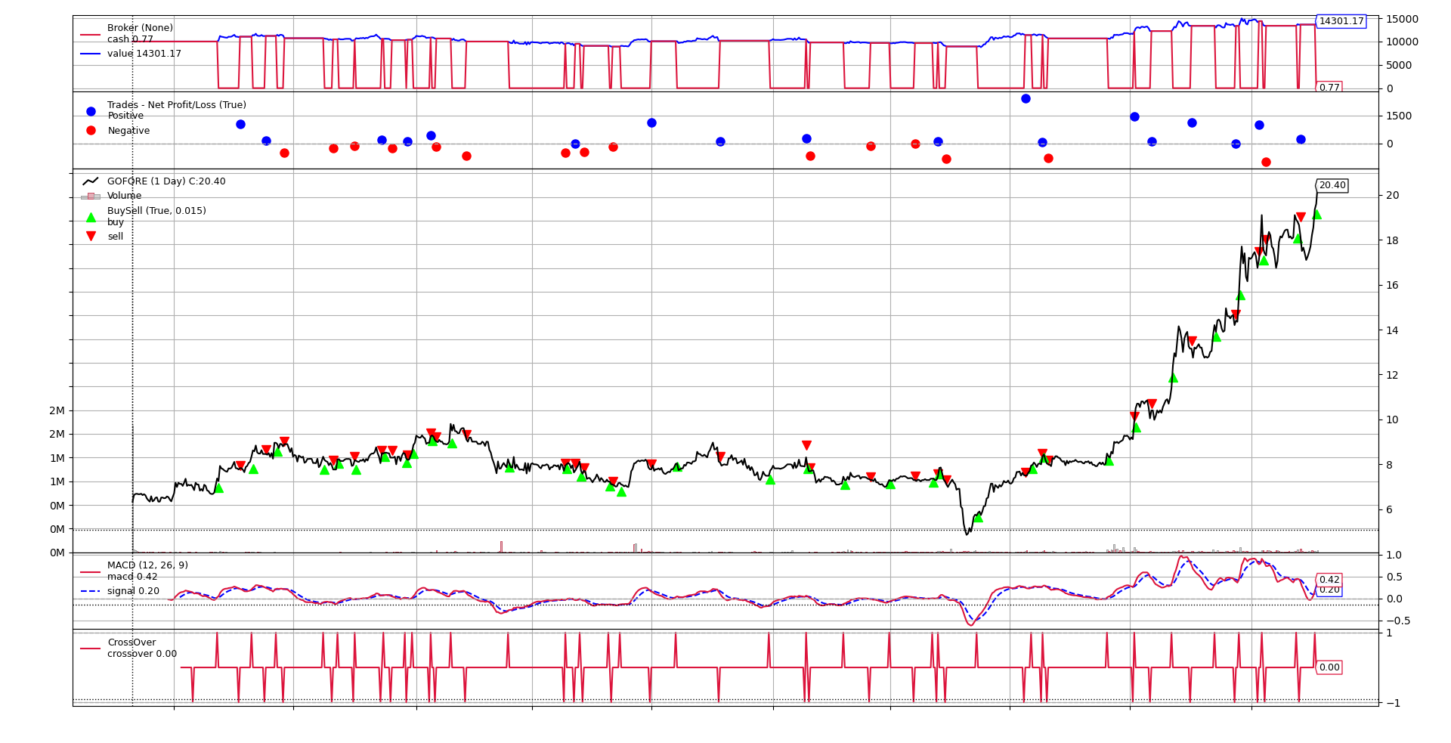Select the last green buy triangle near 19
Viewport: 1451px width, 743px height.
click(1316, 214)
